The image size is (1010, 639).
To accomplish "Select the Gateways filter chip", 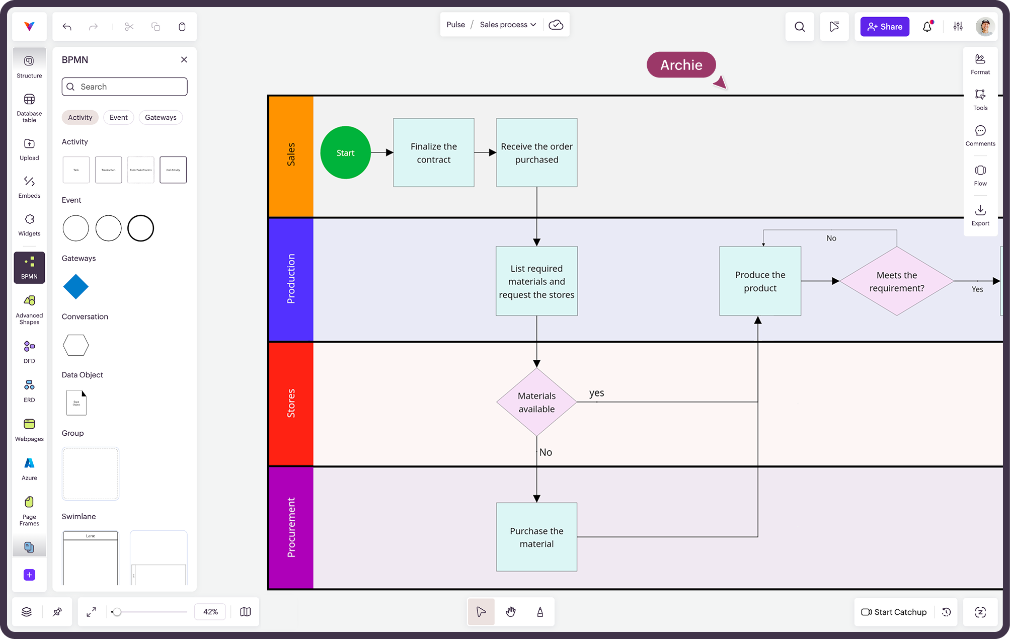I will (161, 117).
